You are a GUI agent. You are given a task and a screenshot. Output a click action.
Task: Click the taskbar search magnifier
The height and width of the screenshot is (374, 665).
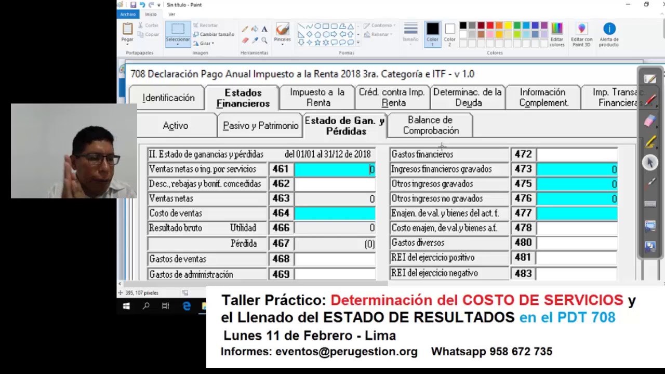(x=146, y=306)
